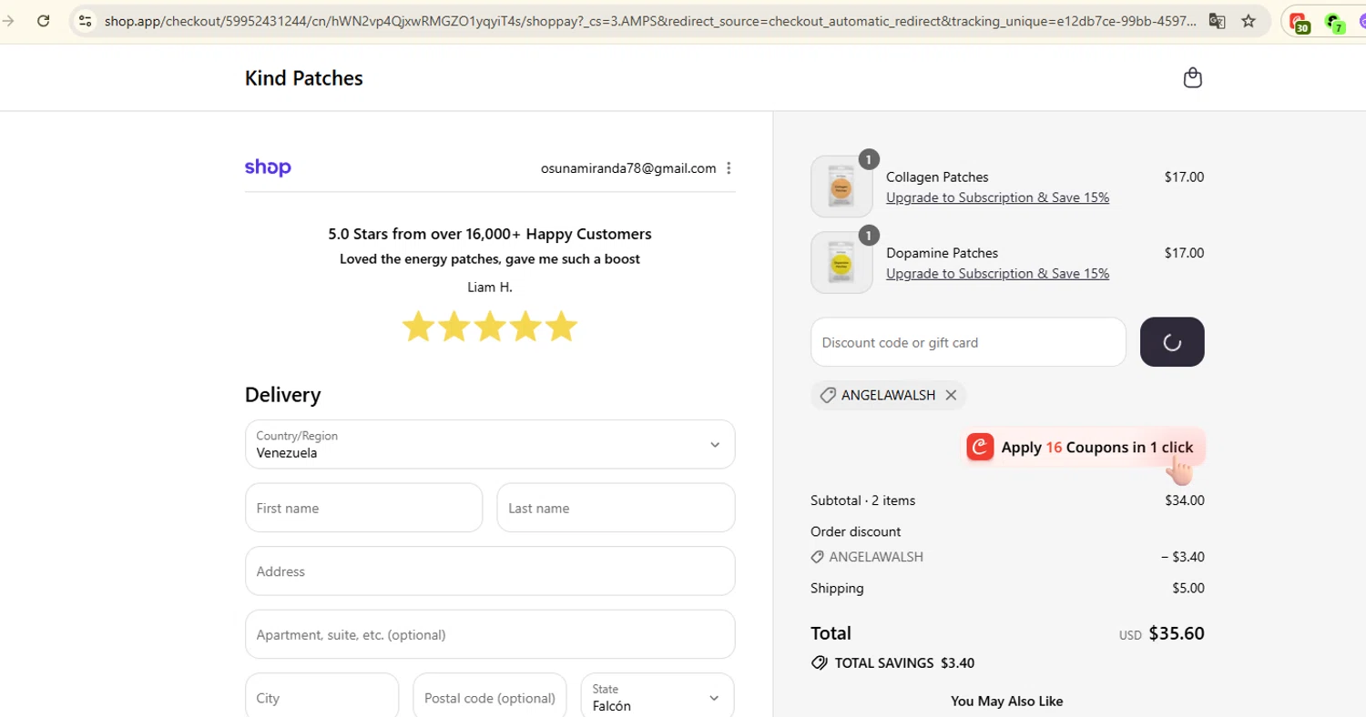This screenshot has width=1366, height=717.
Task: Click the Collagen Patches product thumbnail
Action: click(x=841, y=187)
